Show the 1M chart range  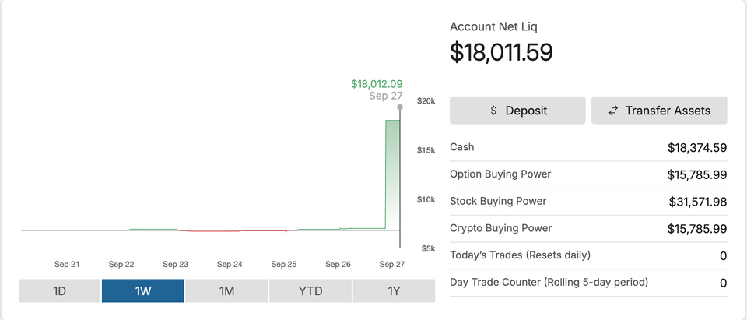[226, 291]
